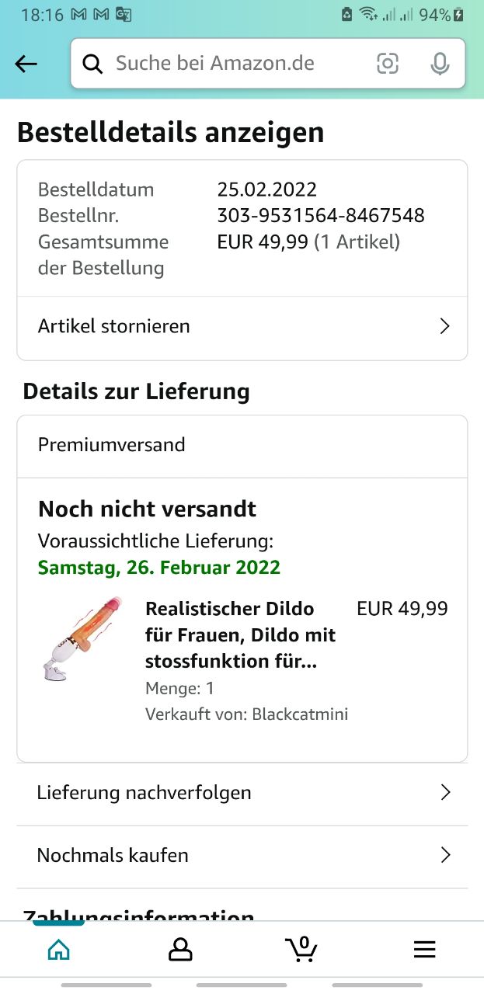Select the Artikel stornieren row
This screenshot has width=484, height=994.
242,328
